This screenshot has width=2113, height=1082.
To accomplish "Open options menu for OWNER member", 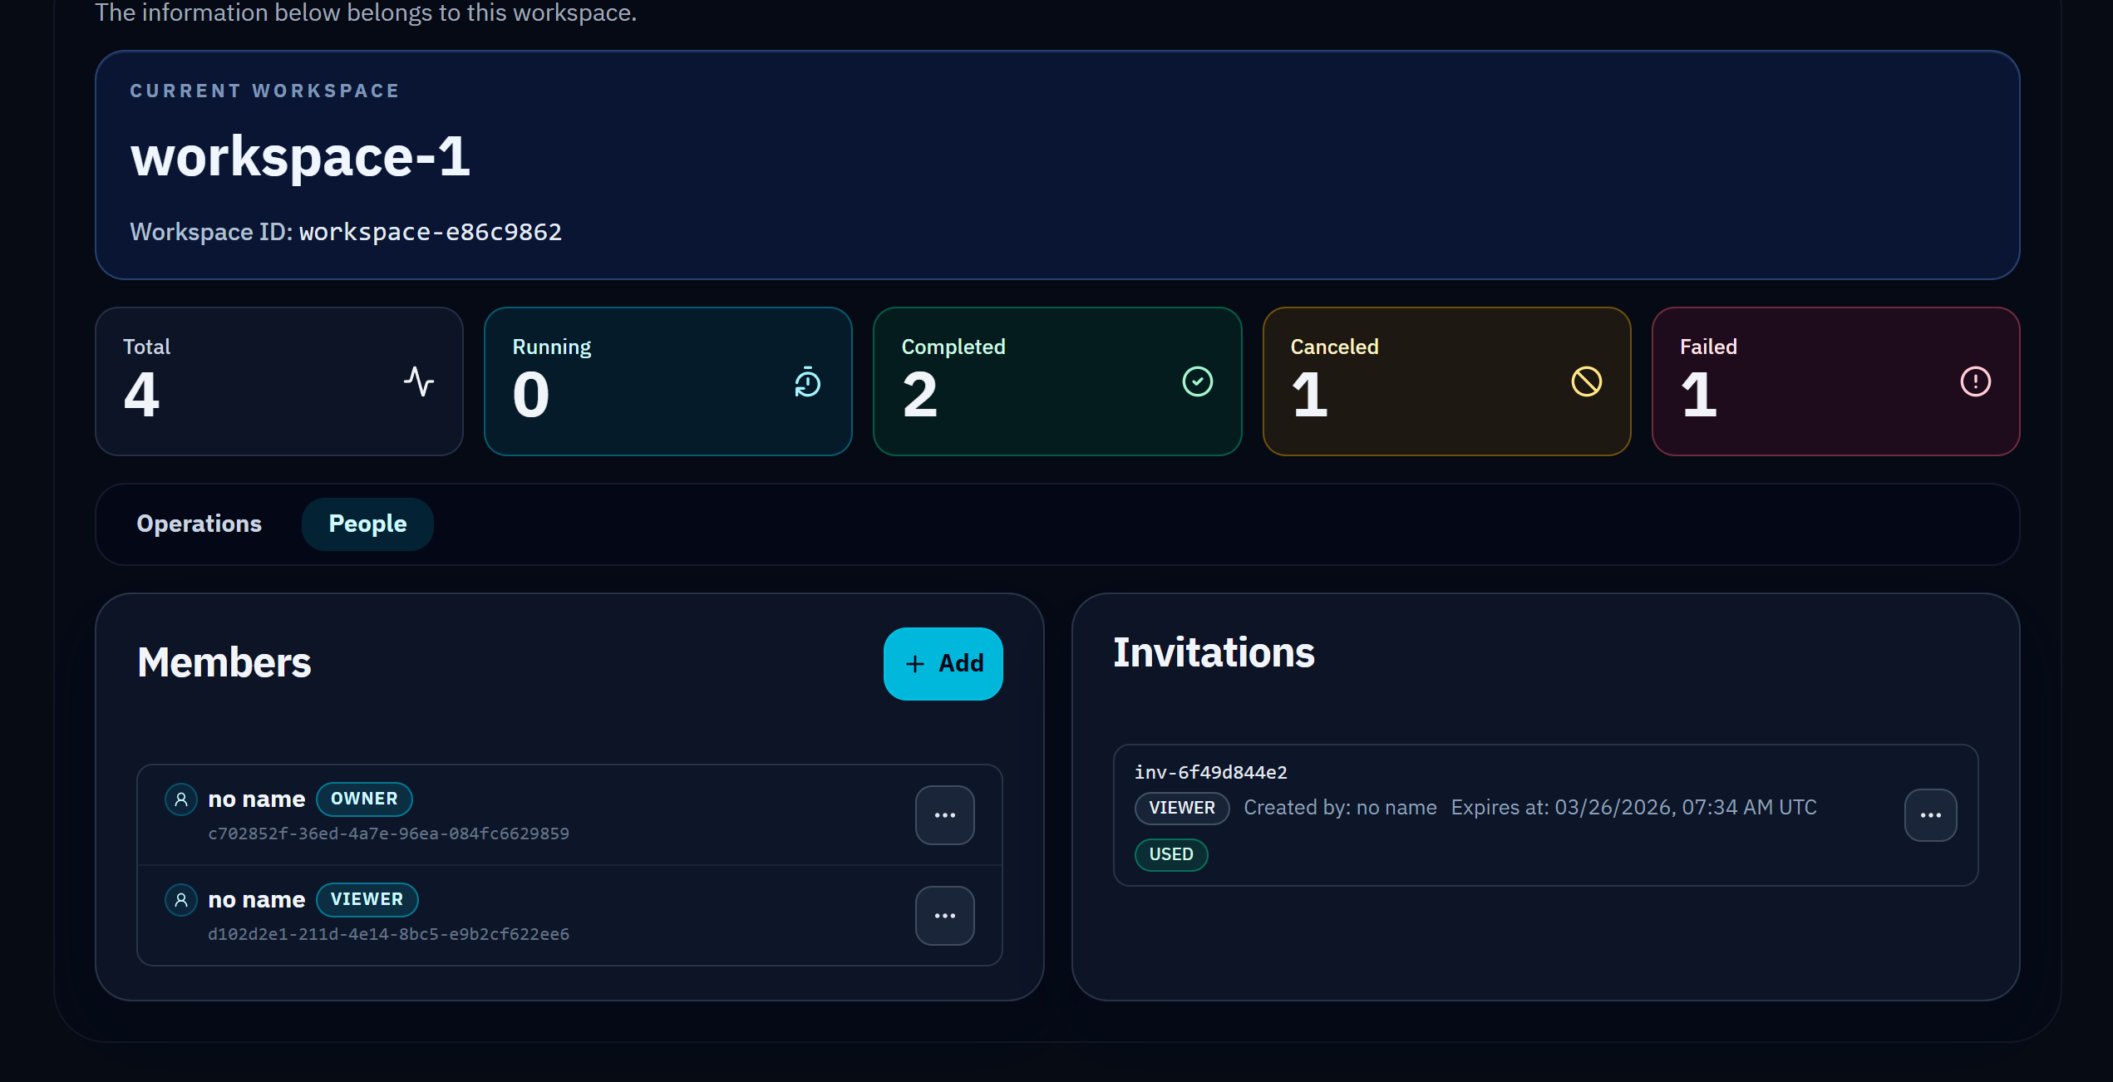I will (x=945, y=815).
